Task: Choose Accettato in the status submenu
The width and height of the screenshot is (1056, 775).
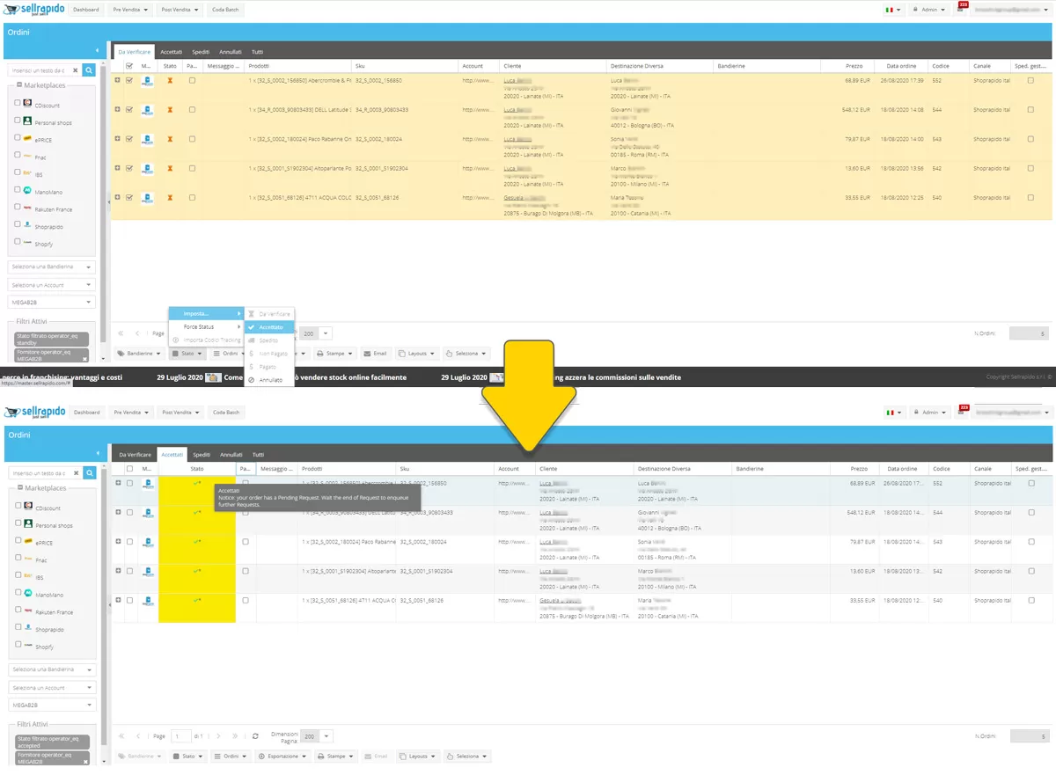Action: [271, 327]
